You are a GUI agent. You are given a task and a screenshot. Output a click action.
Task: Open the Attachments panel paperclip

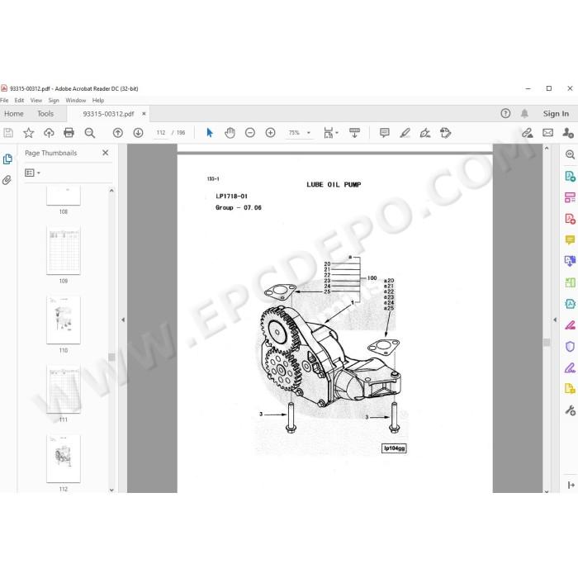7,180
